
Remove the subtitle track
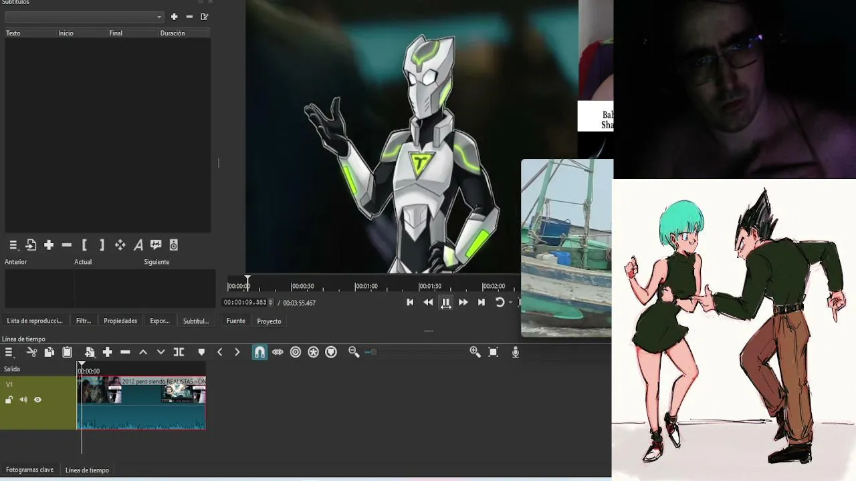[189, 17]
